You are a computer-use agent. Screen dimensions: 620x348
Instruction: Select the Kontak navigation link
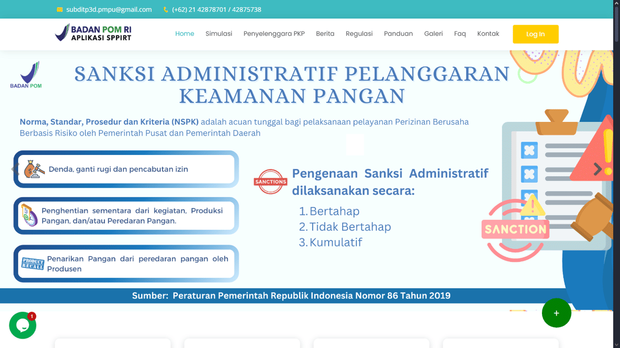(x=488, y=34)
